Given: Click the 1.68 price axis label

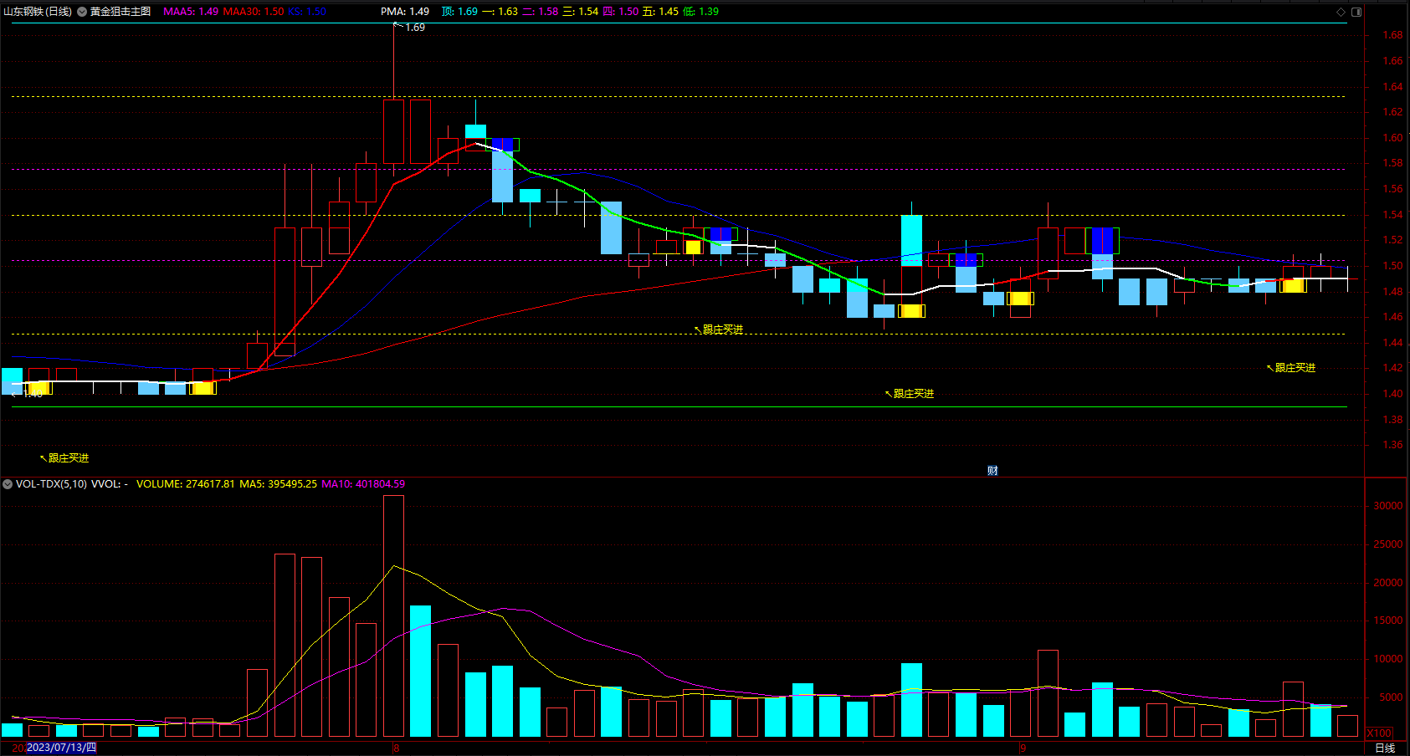Looking at the screenshot, I should point(1392,35).
